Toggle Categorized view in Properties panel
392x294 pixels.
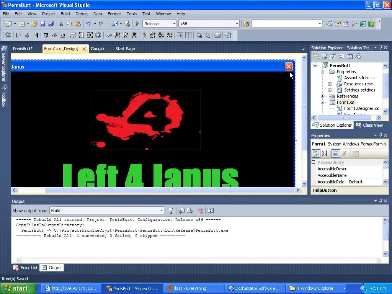click(316, 154)
